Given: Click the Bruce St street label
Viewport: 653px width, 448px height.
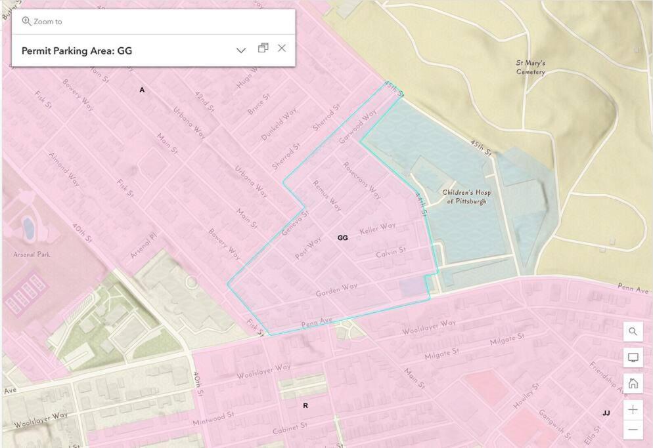Looking at the screenshot, I should [x=259, y=104].
